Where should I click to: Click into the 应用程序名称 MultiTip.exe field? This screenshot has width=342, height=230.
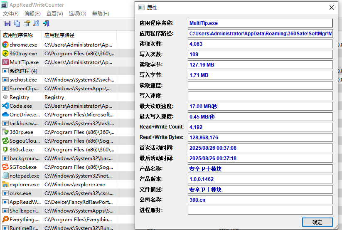coord(260,23)
